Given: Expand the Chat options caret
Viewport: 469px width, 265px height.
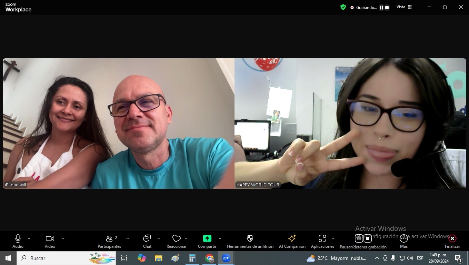Looking at the screenshot, I should coord(159,238).
